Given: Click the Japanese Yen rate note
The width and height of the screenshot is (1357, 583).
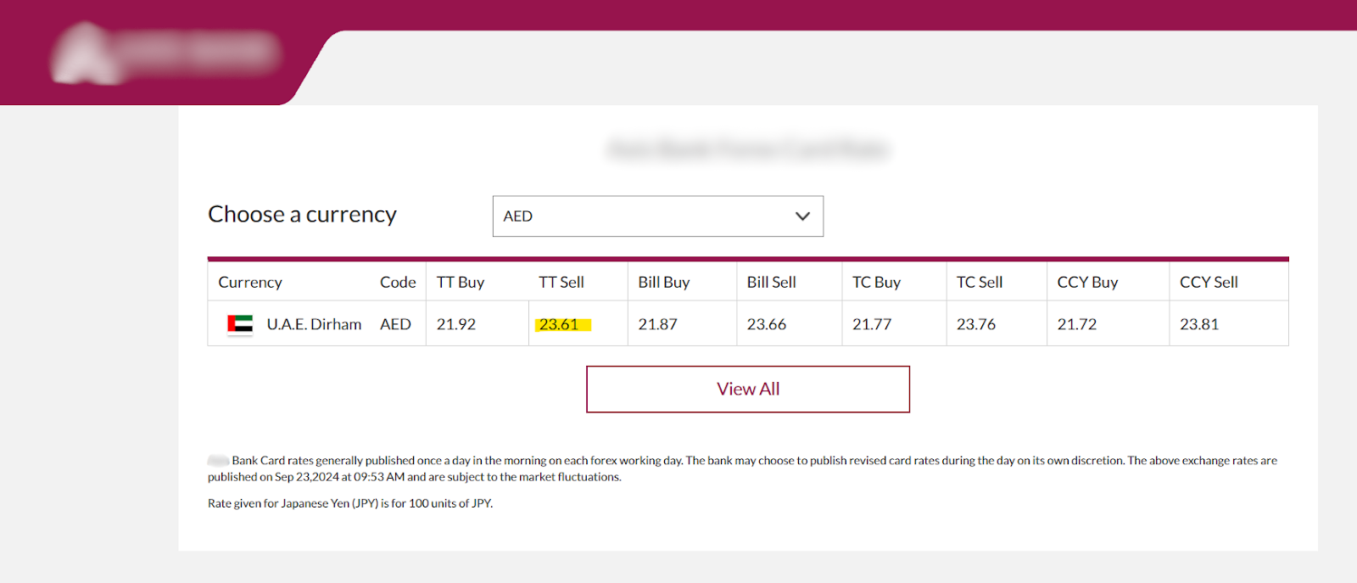Looking at the screenshot, I should [x=350, y=503].
